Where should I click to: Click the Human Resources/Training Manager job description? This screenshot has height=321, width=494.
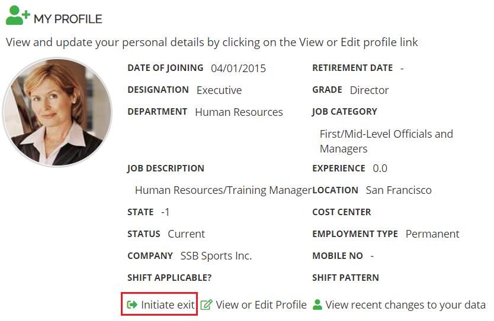[223, 190]
